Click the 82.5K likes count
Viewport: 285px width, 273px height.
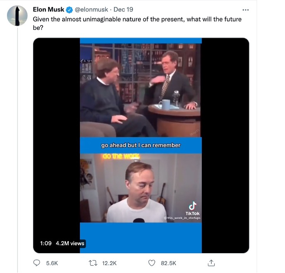169,263
